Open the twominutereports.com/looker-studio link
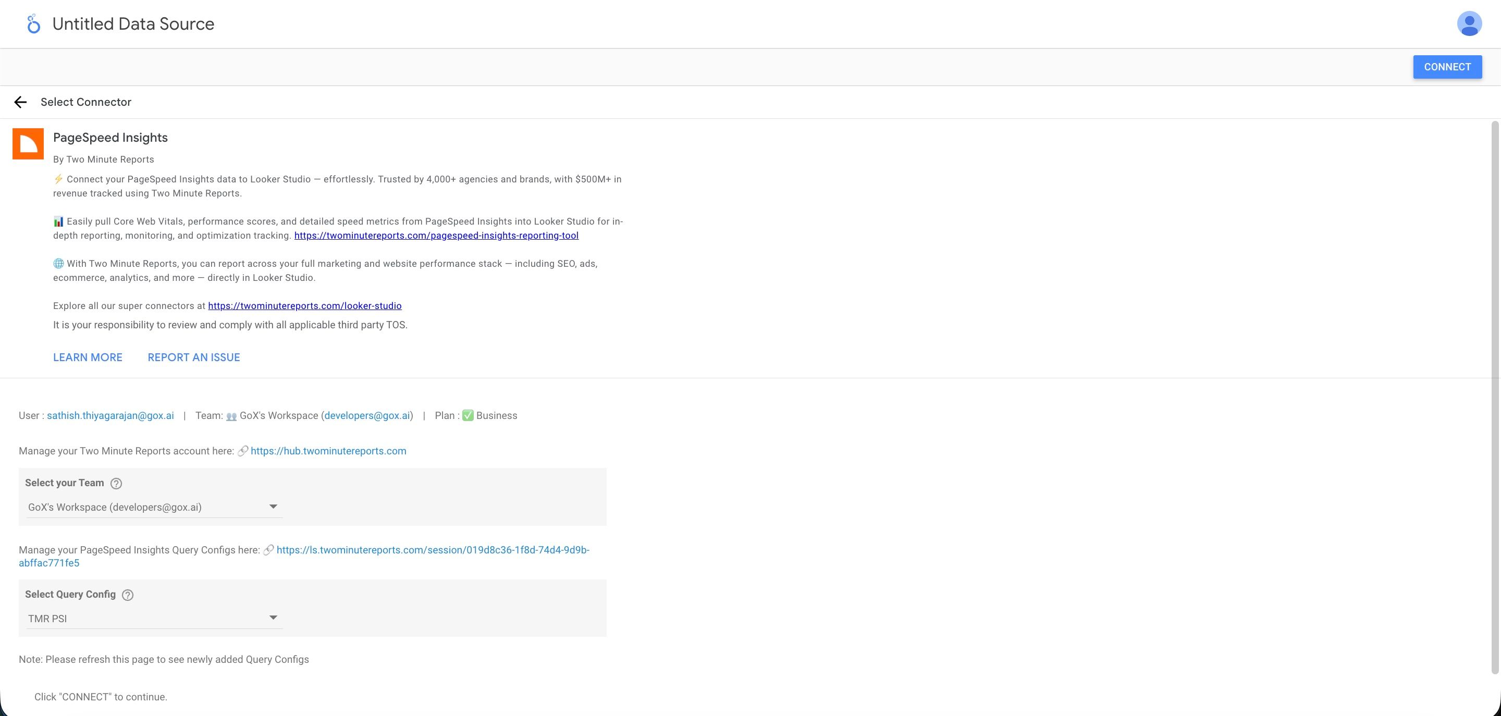The width and height of the screenshot is (1501, 716). click(305, 305)
